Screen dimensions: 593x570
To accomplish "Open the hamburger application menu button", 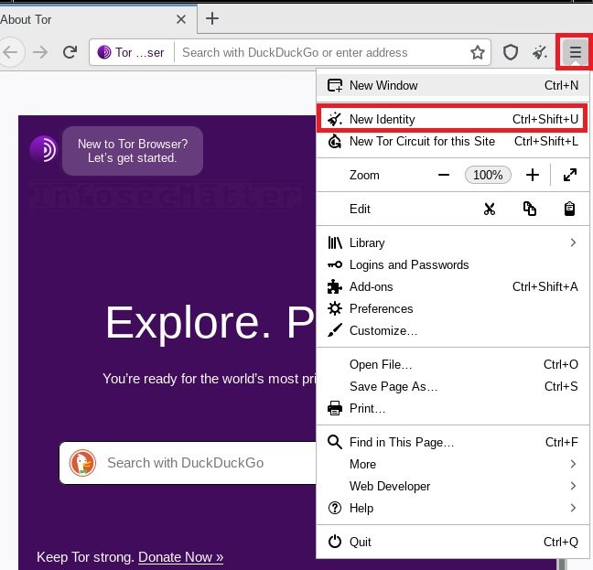I will point(575,52).
